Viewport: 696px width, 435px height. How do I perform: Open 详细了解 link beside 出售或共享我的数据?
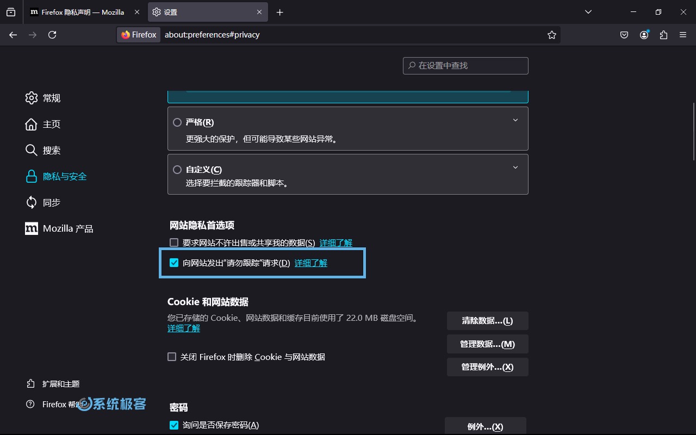tap(336, 243)
